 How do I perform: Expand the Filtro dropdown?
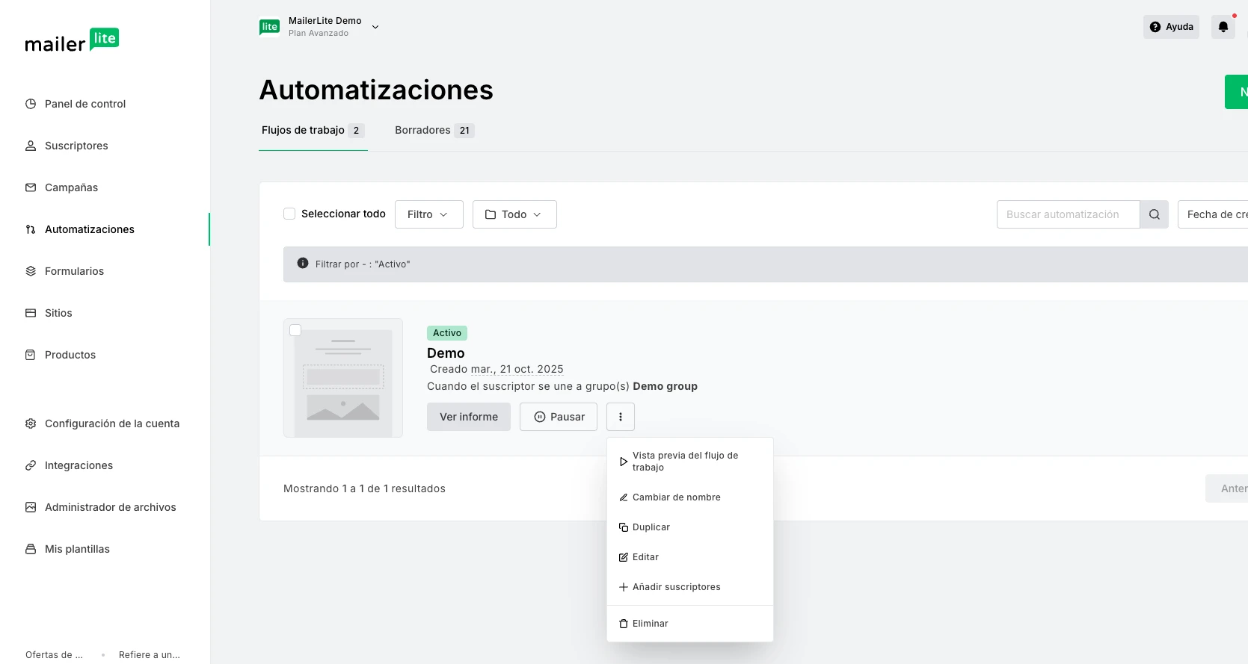click(428, 214)
